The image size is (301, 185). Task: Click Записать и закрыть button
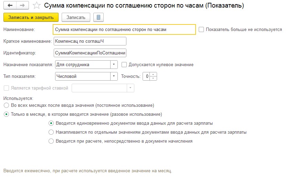pos(31,17)
